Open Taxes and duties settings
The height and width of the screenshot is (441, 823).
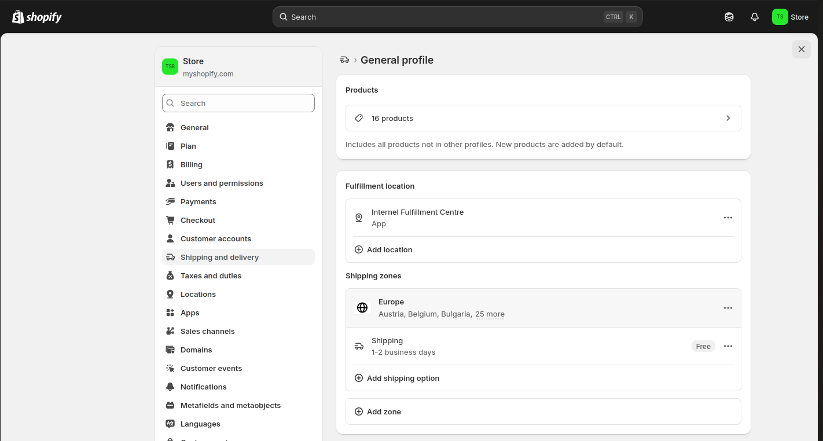(x=211, y=275)
